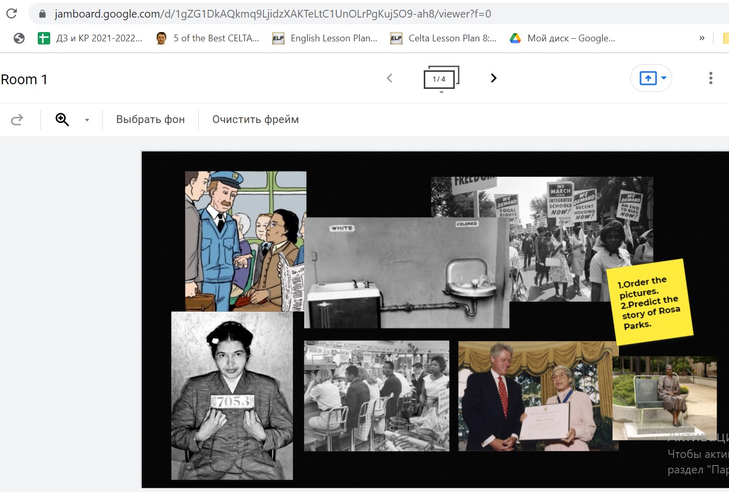Click Выбрать фон button
The width and height of the screenshot is (729, 492).
point(151,120)
